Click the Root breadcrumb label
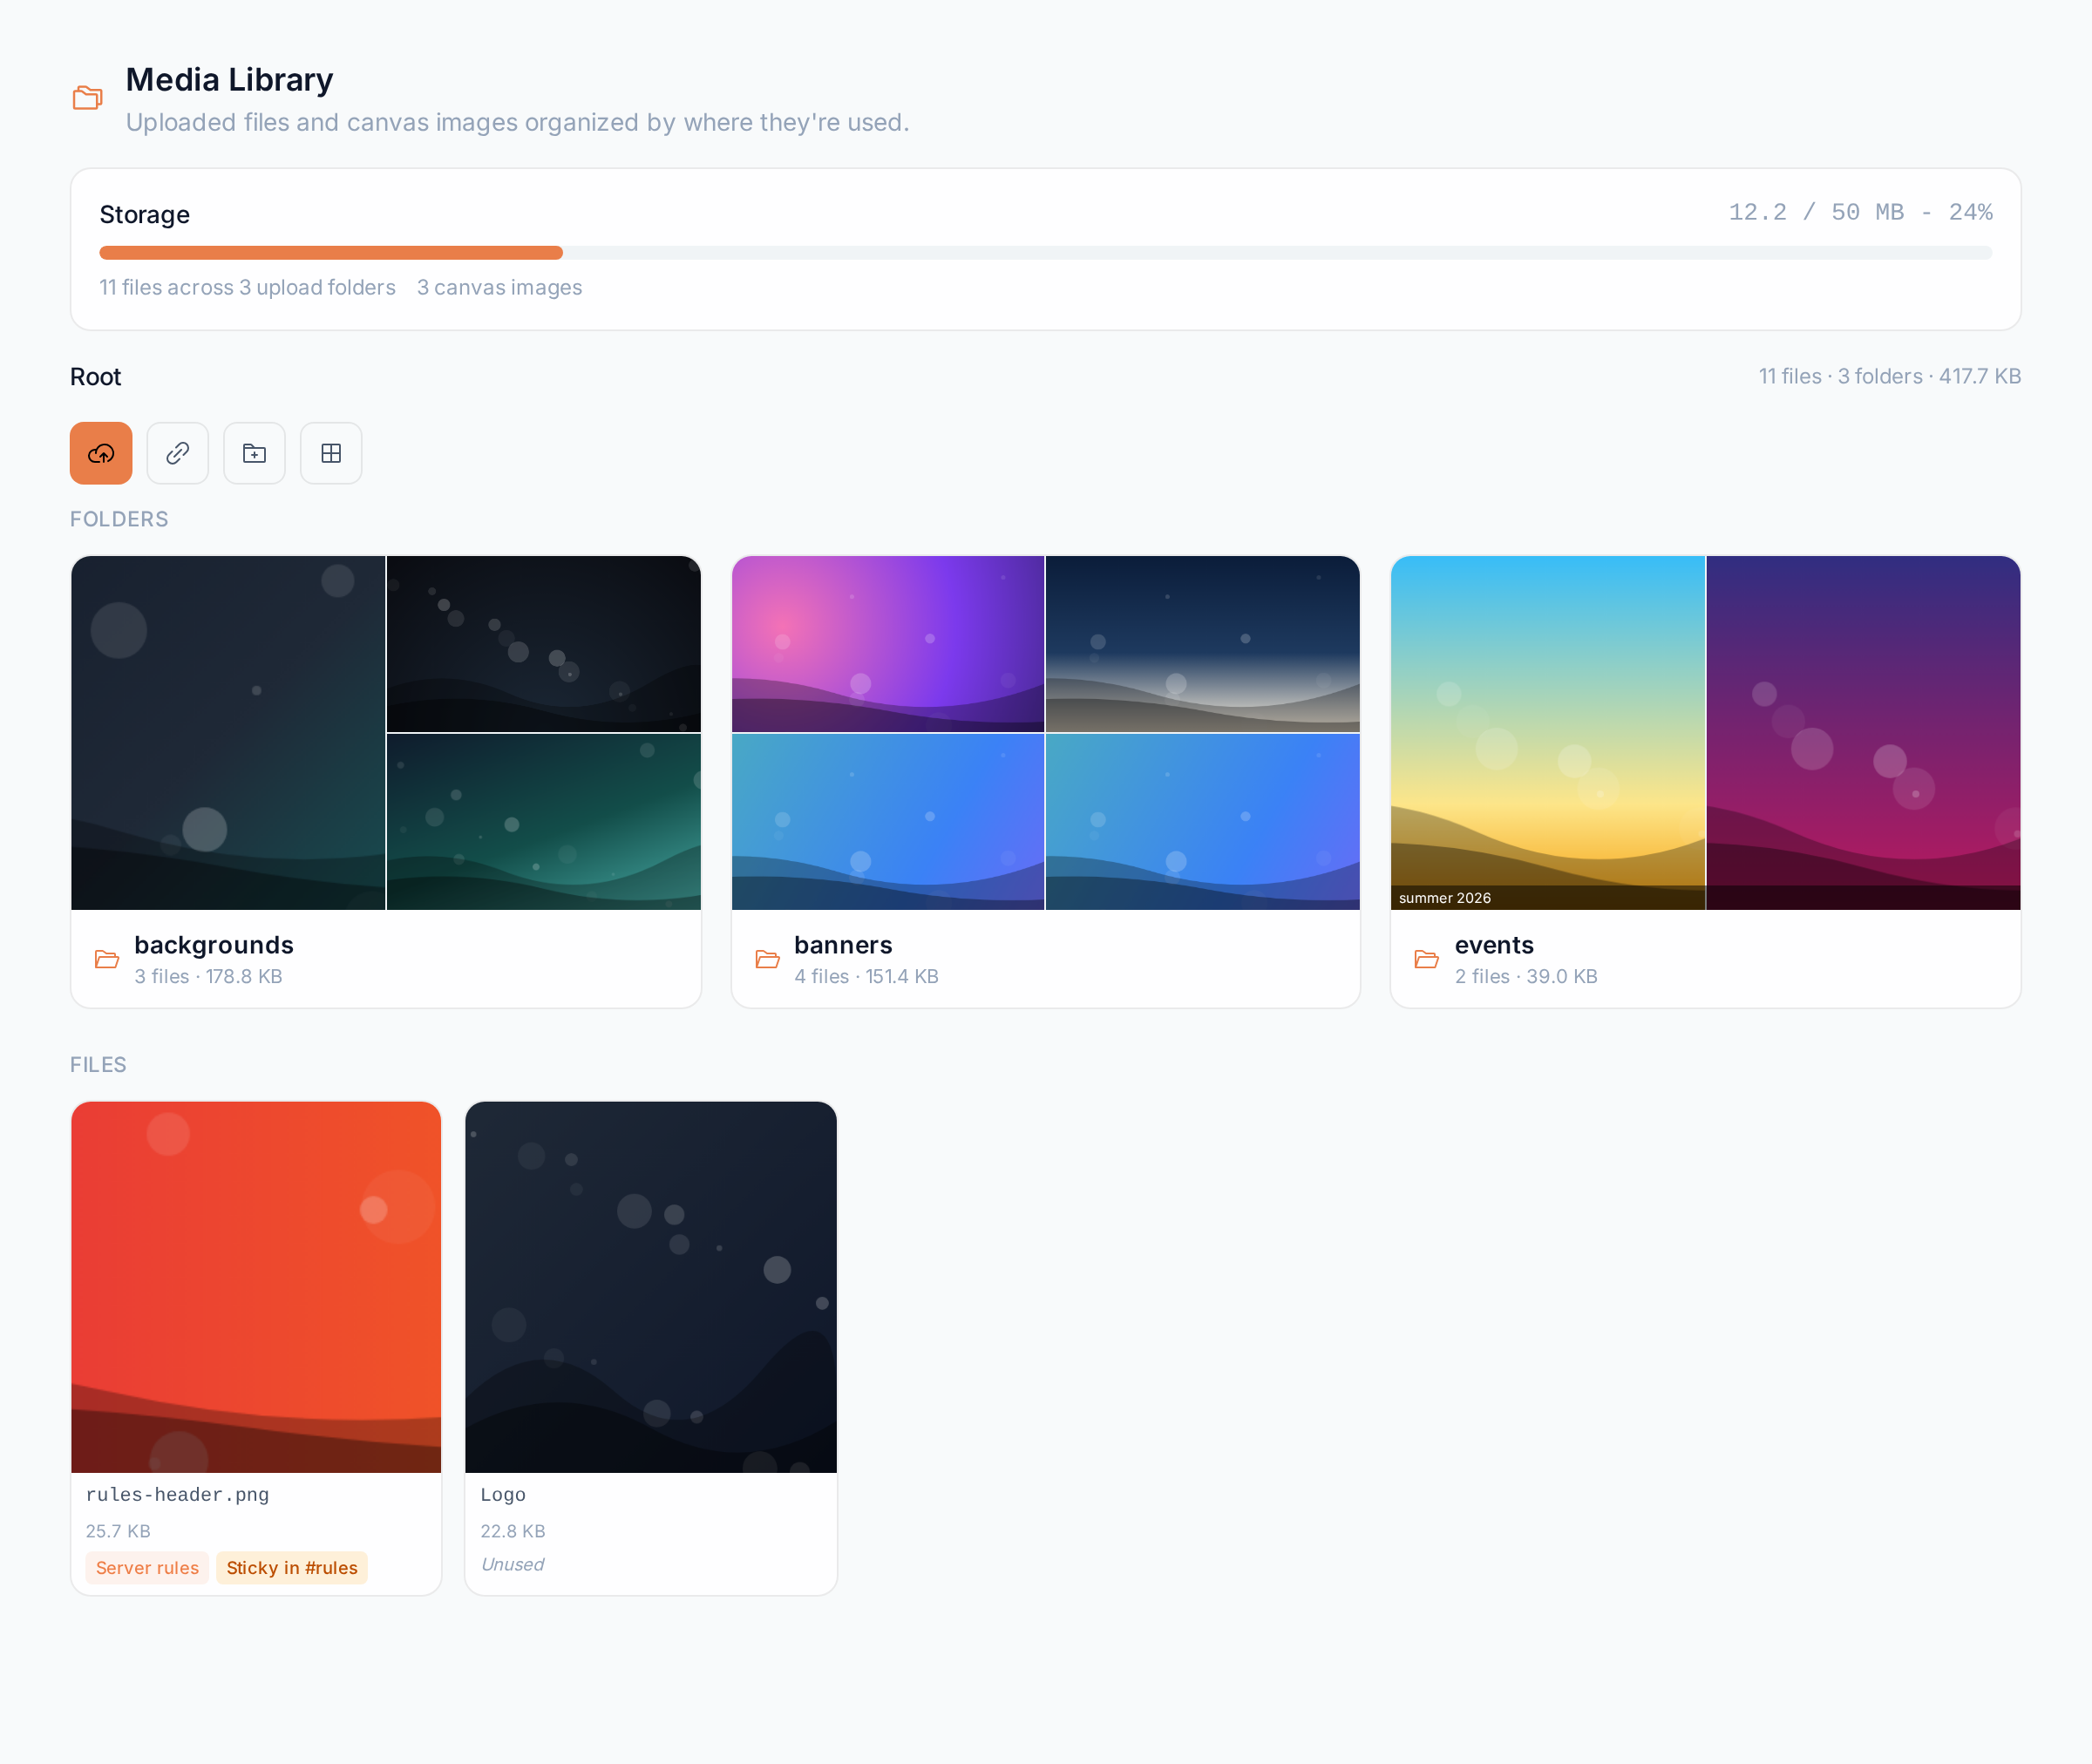The image size is (2092, 1764). coord(95,377)
